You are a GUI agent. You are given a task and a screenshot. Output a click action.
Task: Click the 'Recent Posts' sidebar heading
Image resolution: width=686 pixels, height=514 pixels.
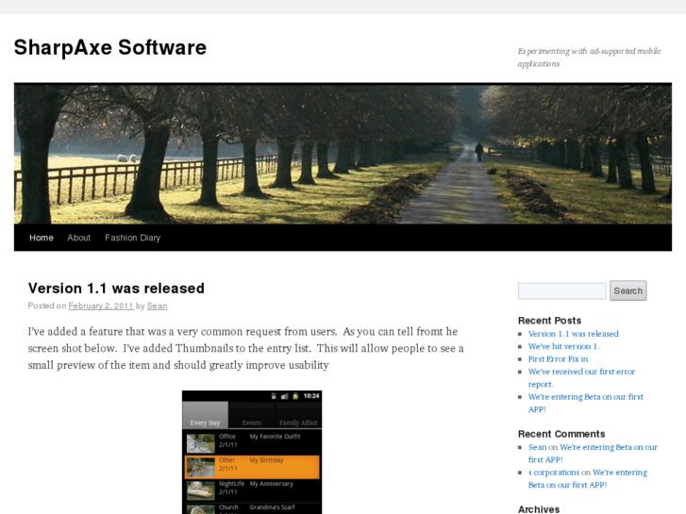[549, 321]
